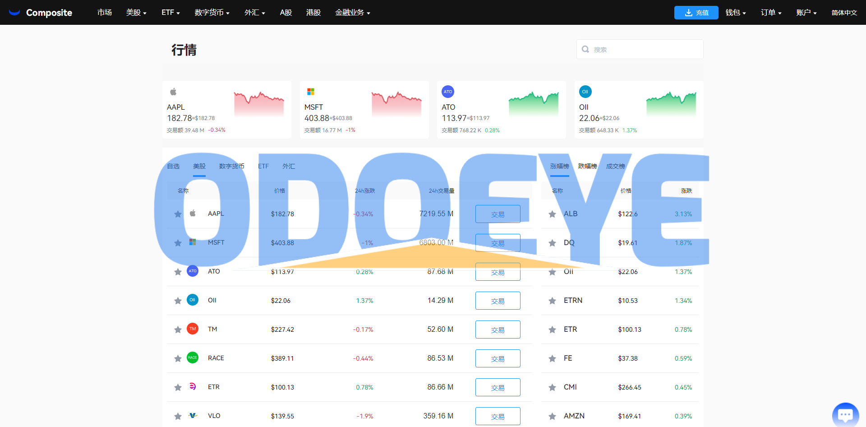
Task: Click the OII circle icon in table row
Action: [x=193, y=300]
